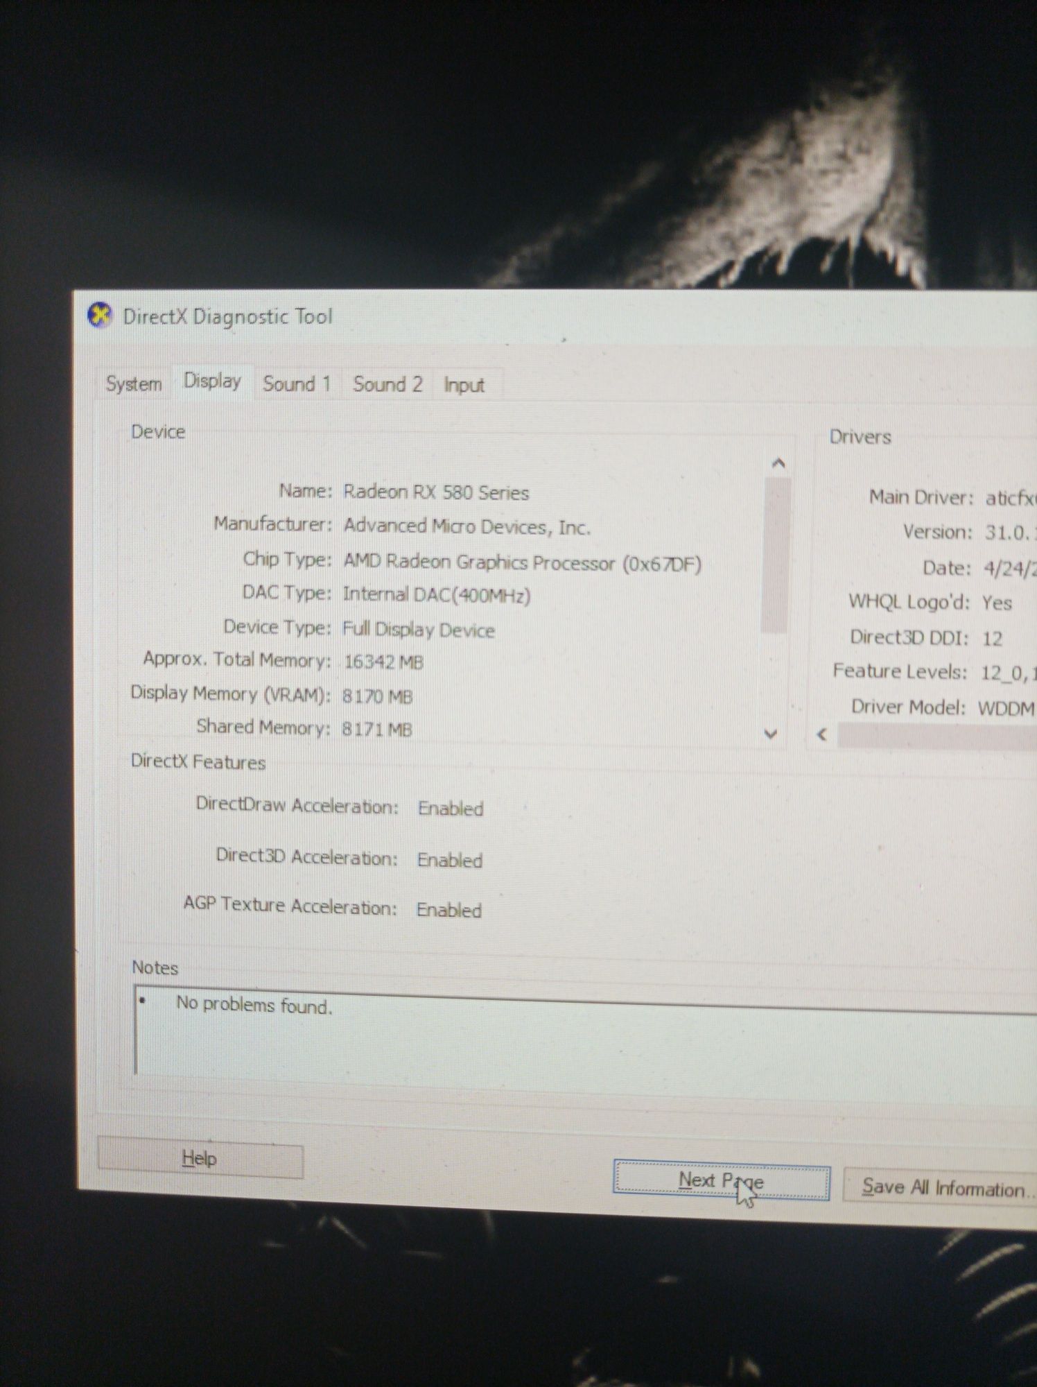Click the Driver Model 'WDDM' value

(x=1007, y=708)
